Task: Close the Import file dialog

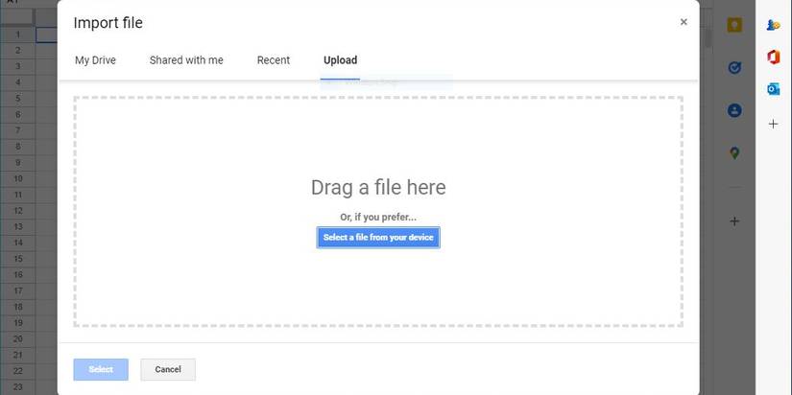Action: click(684, 22)
